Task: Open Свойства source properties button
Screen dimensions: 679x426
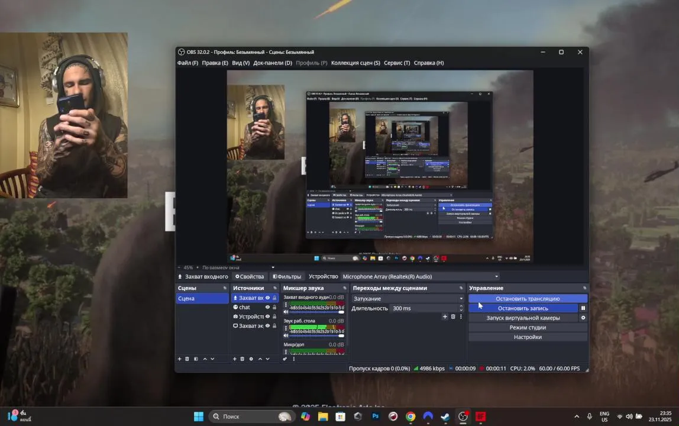Action: 250,276
